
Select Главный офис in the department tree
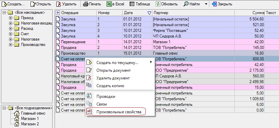(x=33, y=113)
